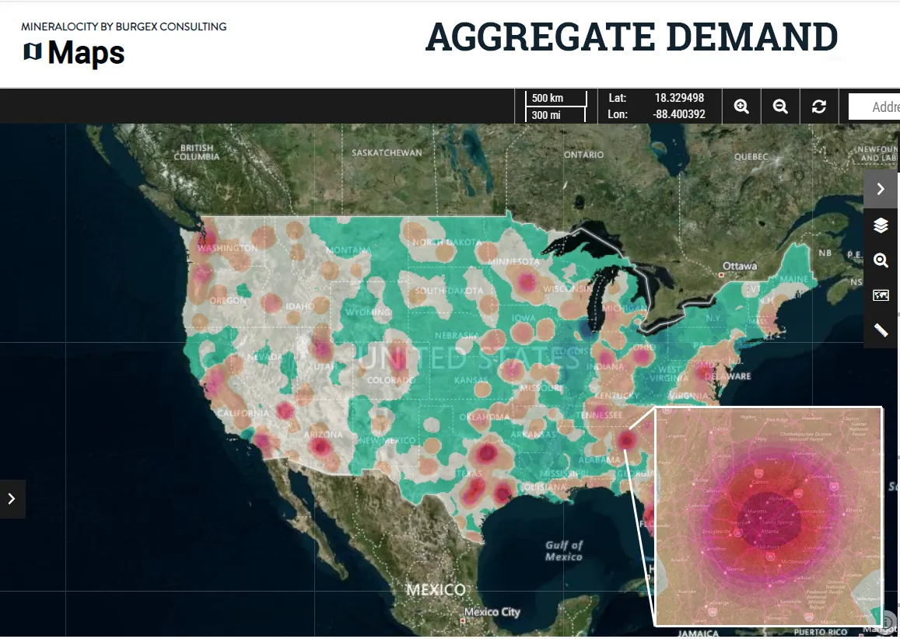This screenshot has height=639, width=900.
Task: Click the TEXAS state label
Action: click(469, 473)
